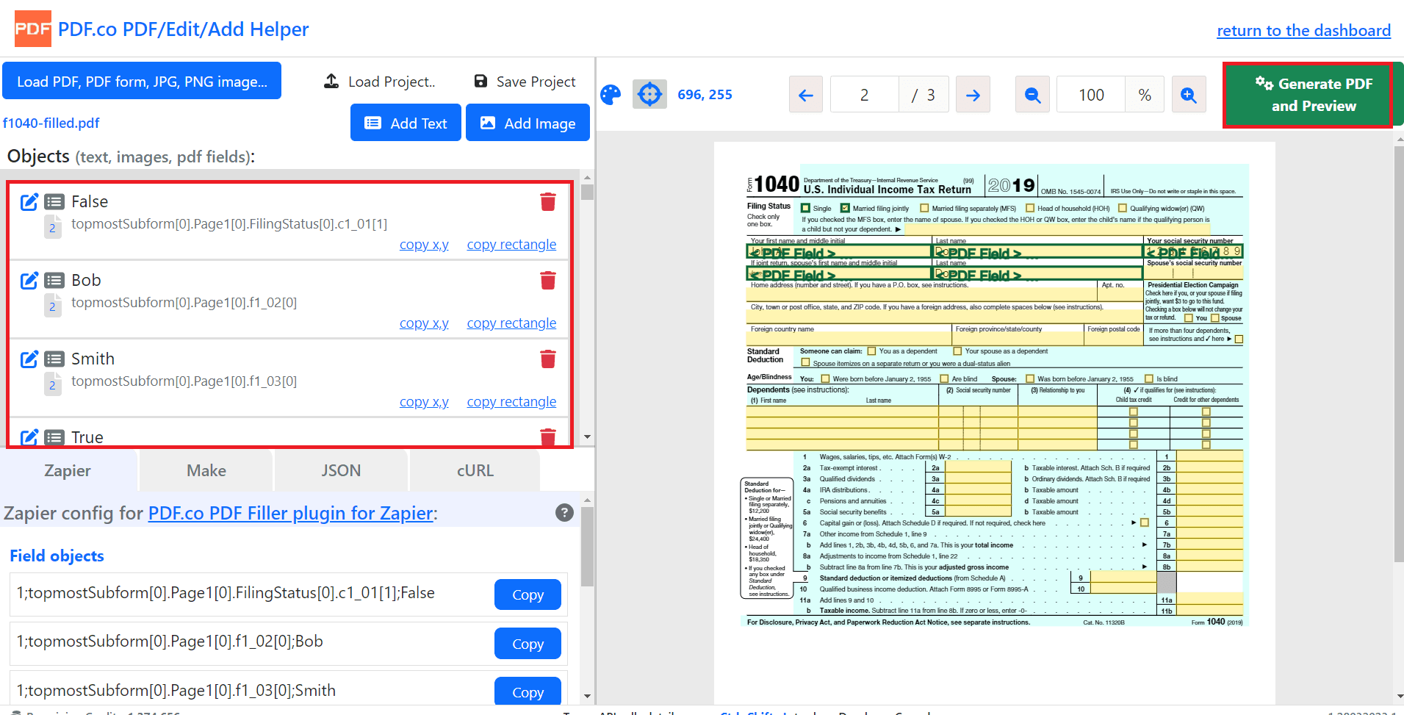The height and width of the screenshot is (715, 1404).
Task: Copy the Bob field object config
Action: pos(528,644)
